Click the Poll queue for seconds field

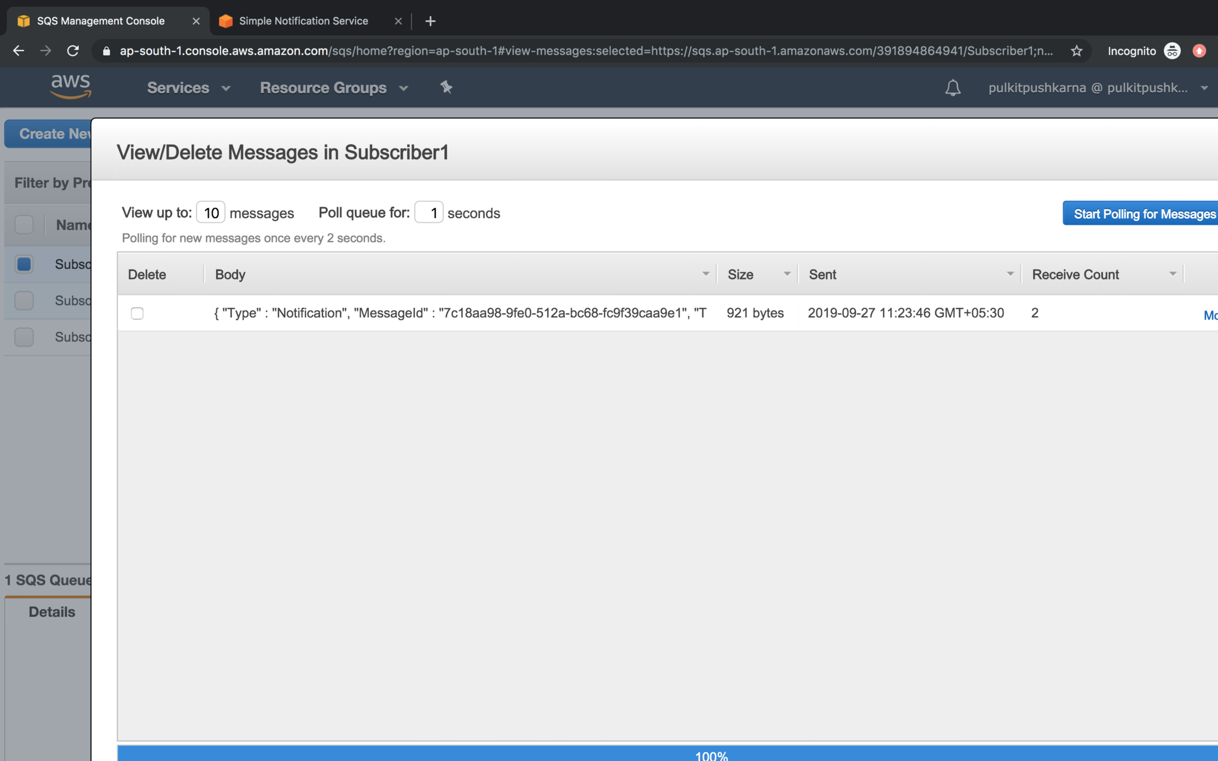point(429,213)
